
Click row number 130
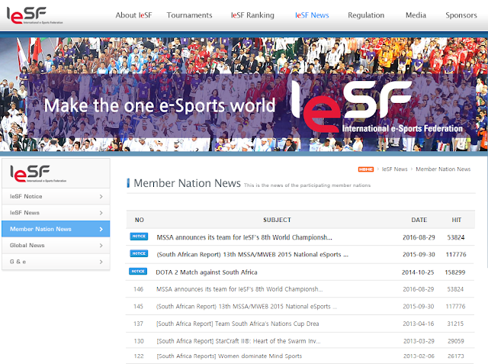pyautogui.click(x=139, y=341)
